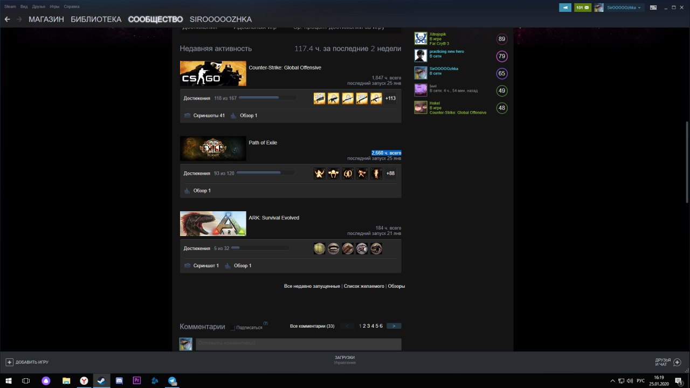Screen dimensions: 690x388
Task: Open first Path of Exile achievement icon
Action: [320, 174]
